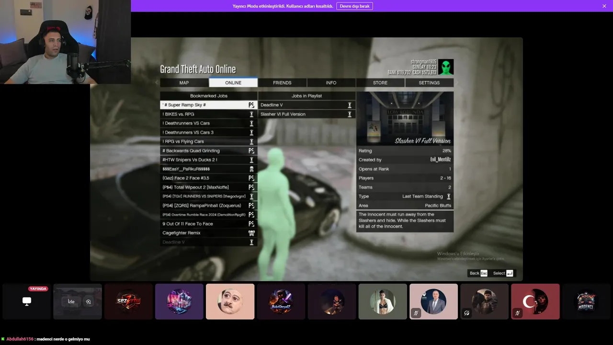
Task: Open the red SEZ logo participant tile
Action: 128,301
